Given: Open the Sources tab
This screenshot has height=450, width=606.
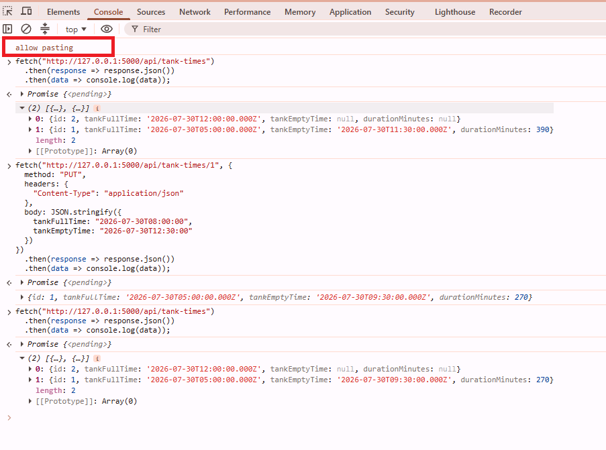Looking at the screenshot, I should [151, 12].
